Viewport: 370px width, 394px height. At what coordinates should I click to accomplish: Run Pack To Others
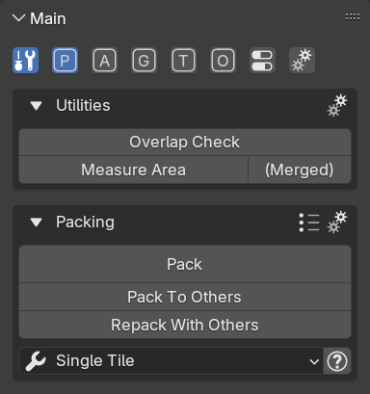pos(185,297)
